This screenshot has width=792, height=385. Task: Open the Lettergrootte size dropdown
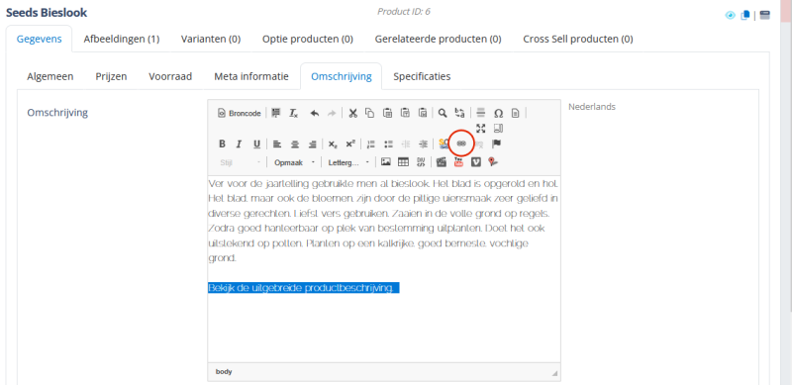pyautogui.click(x=349, y=162)
